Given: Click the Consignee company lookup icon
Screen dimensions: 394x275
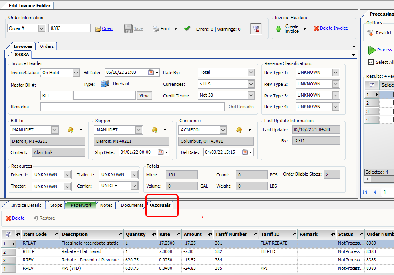Looking at the screenshot, I should [239, 130].
